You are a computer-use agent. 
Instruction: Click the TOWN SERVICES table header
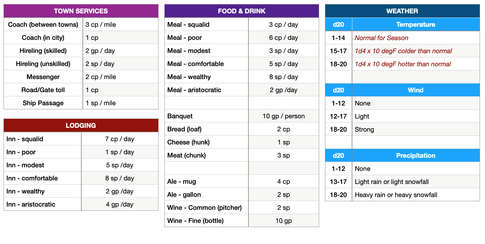81,11
